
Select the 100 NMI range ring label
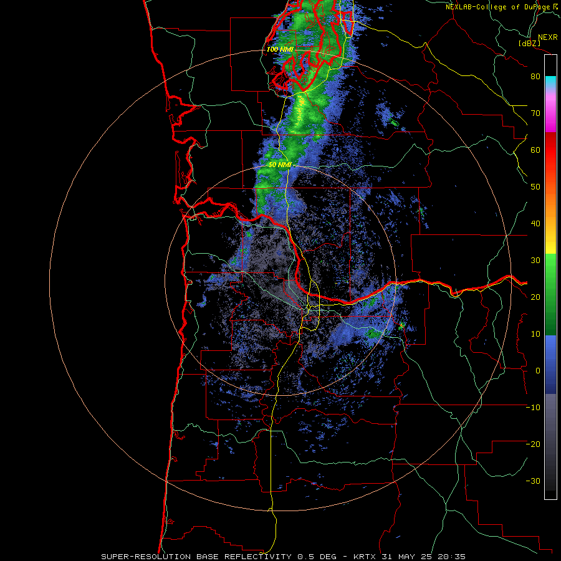280,49
